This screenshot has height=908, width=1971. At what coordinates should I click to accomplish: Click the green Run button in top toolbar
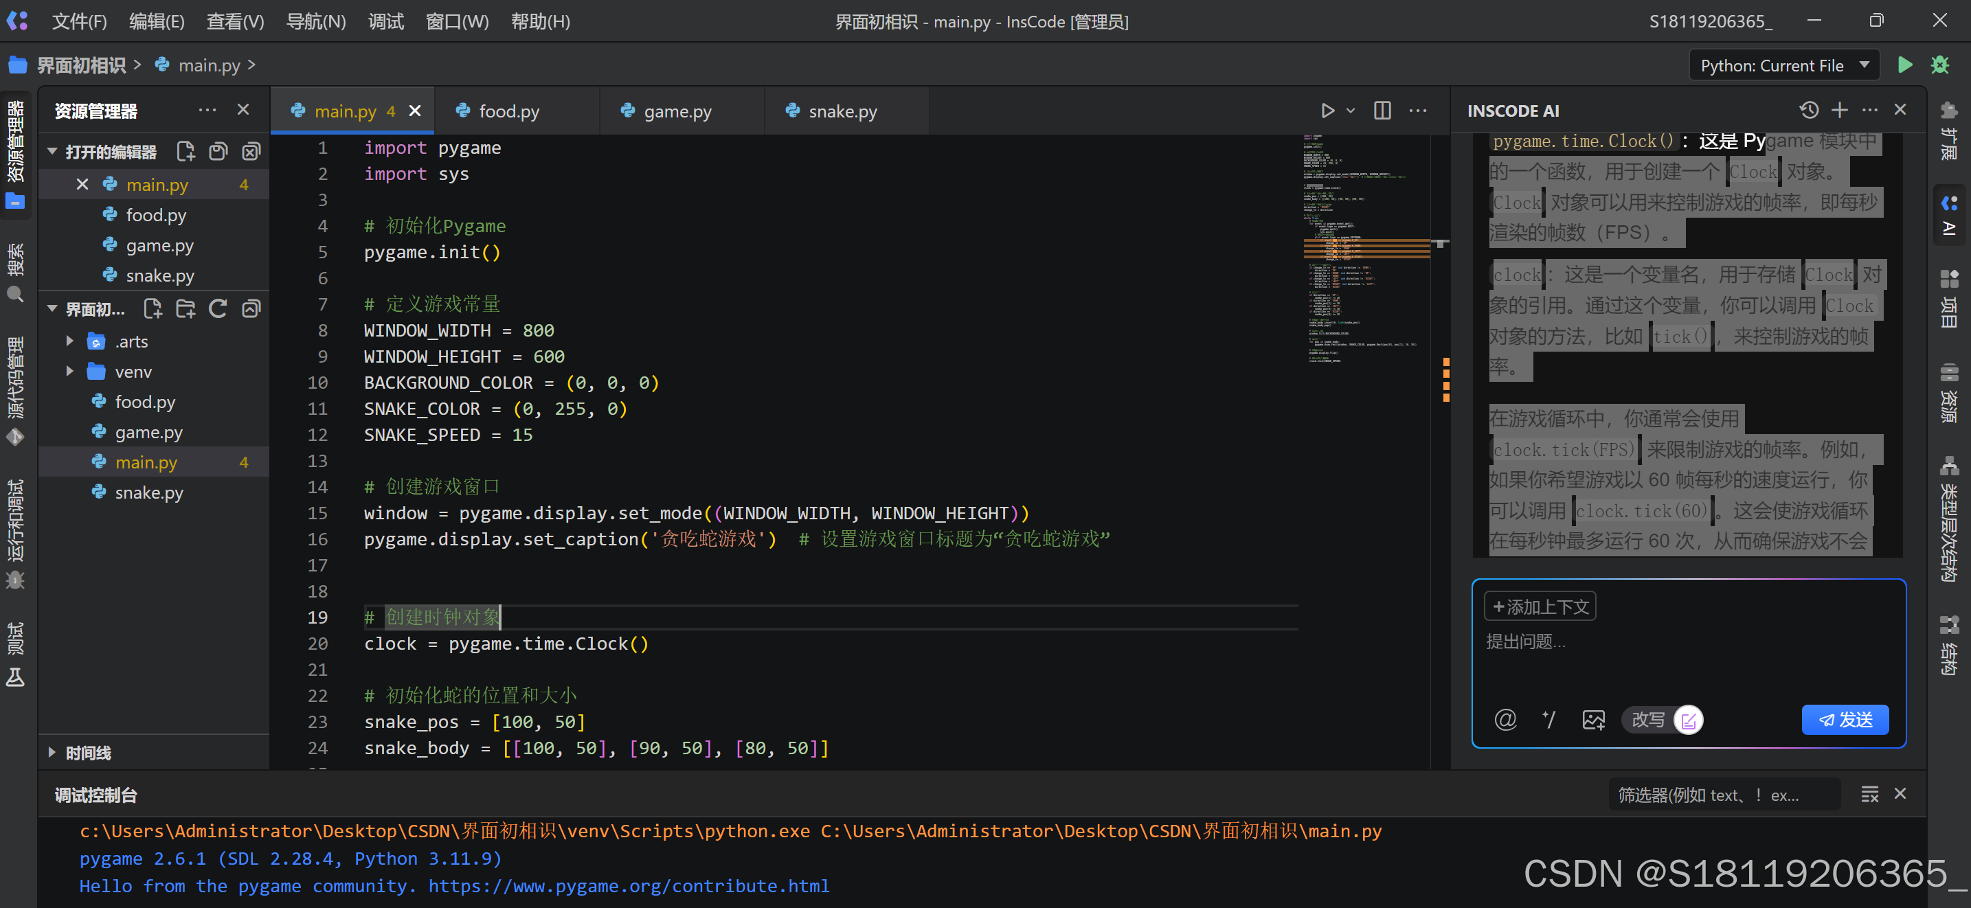coord(1904,65)
